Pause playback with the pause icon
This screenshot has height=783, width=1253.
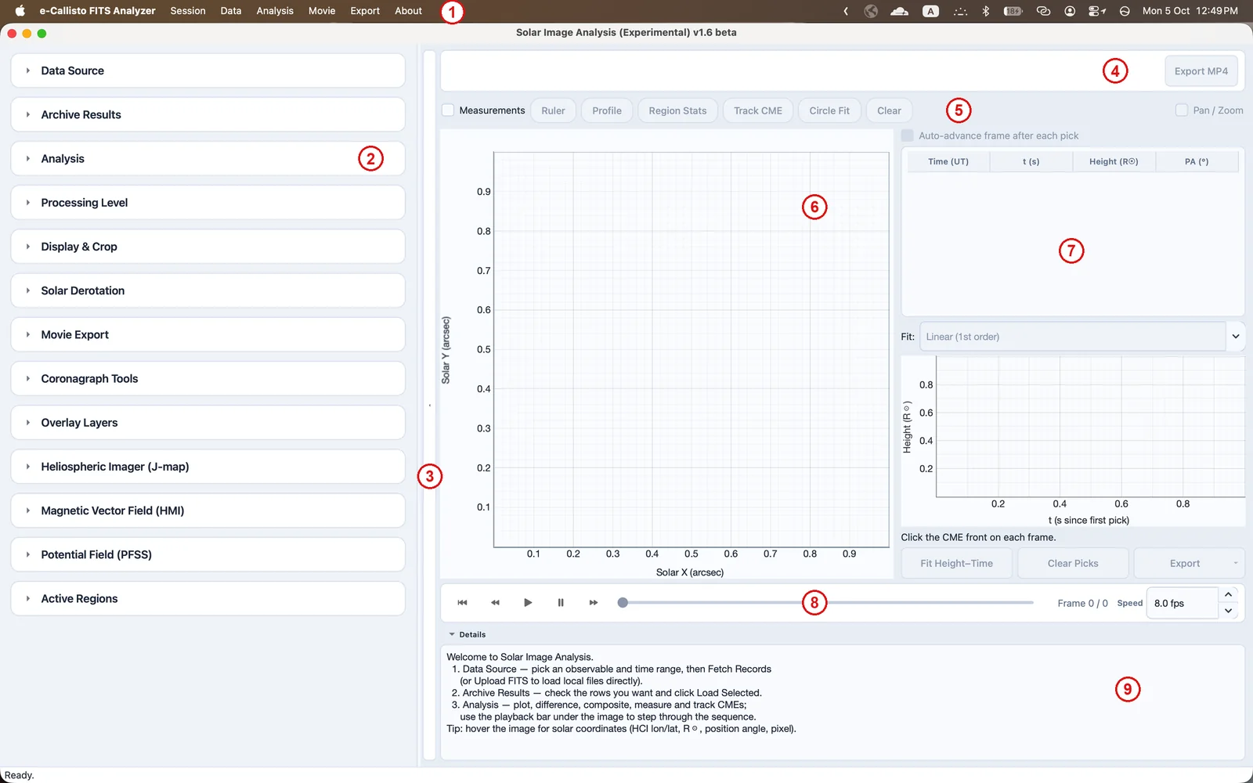point(561,603)
